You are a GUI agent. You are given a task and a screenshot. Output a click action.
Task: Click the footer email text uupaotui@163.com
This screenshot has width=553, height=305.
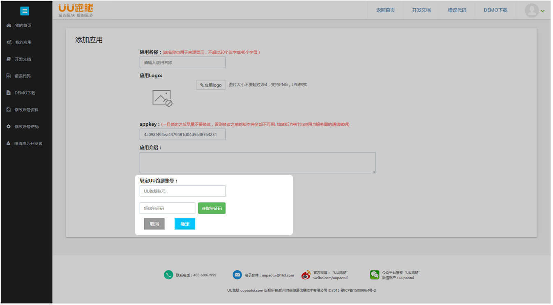click(x=278, y=275)
